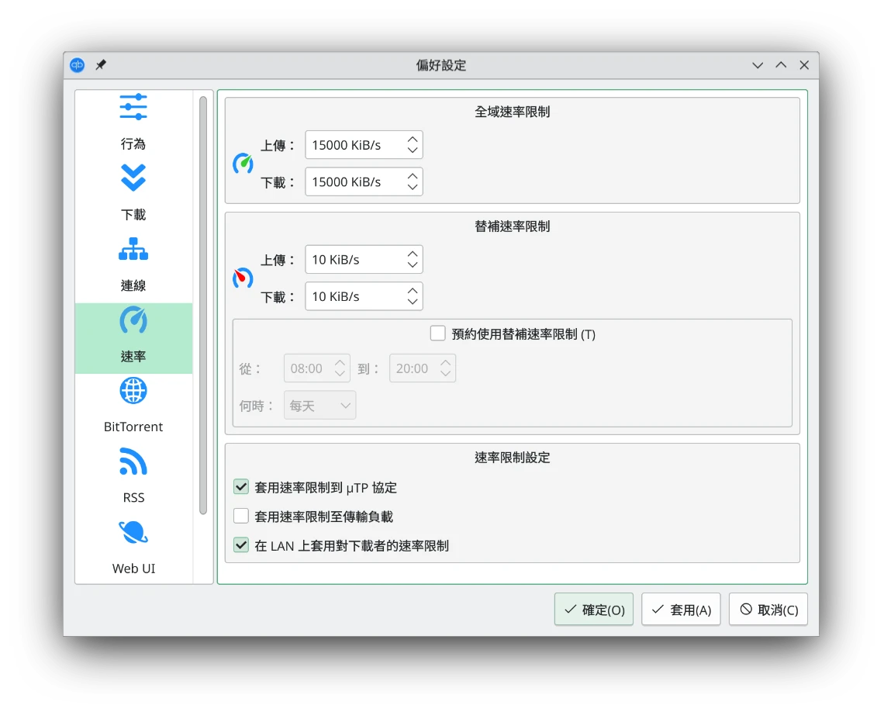Open the BitTorrent globe icon
Image resolution: width=884 pixels, height=712 pixels.
coord(133,391)
